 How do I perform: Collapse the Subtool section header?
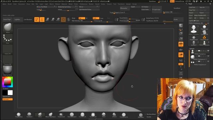192,49
